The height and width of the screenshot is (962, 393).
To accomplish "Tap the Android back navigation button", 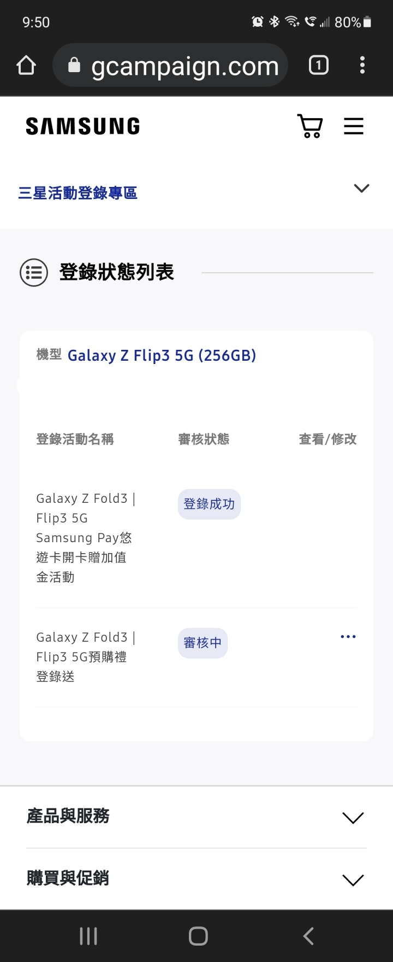I will pyautogui.click(x=308, y=936).
